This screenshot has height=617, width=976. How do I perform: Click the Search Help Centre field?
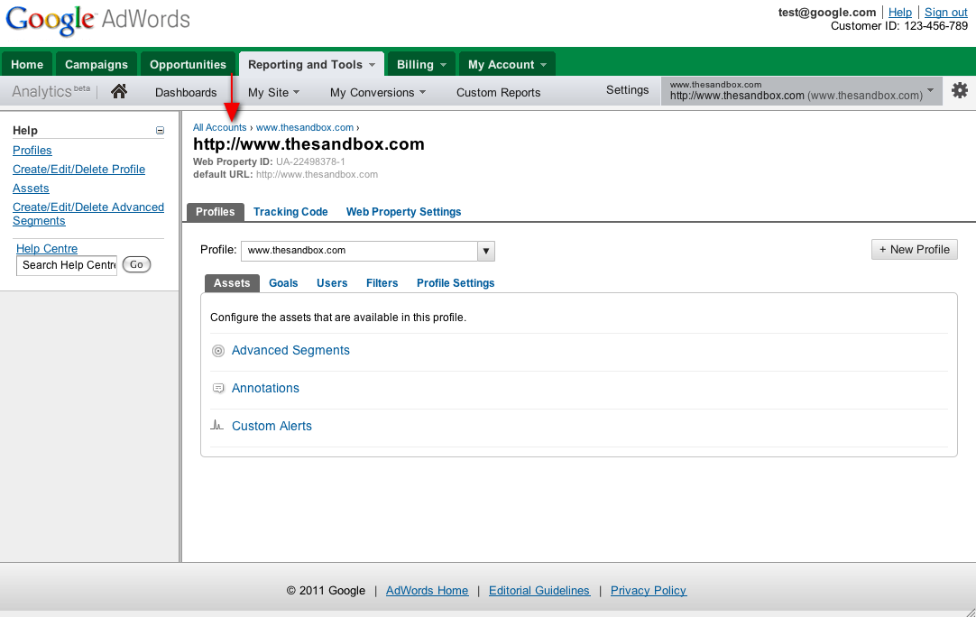click(67, 265)
